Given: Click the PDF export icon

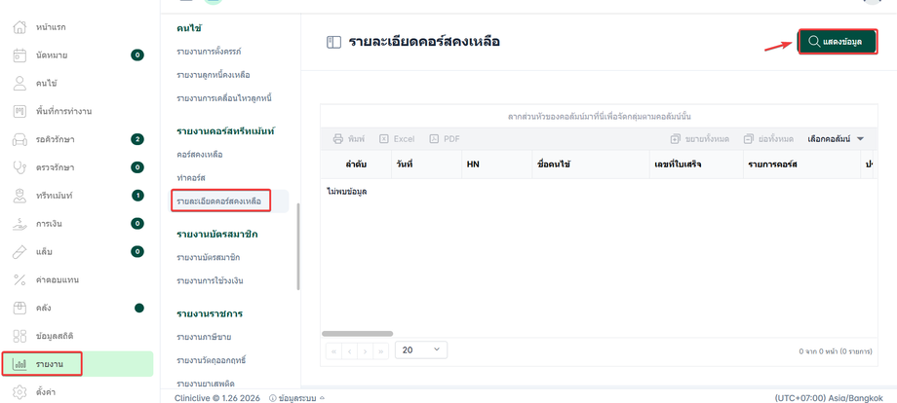Looking at the screenshot, I should 434,138.
